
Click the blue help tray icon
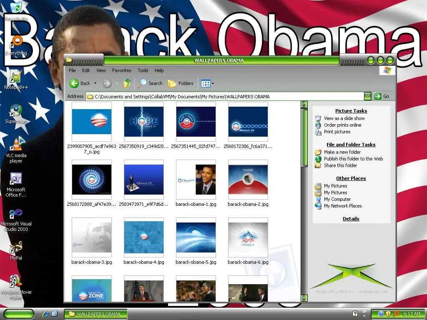tap(381, 314)
